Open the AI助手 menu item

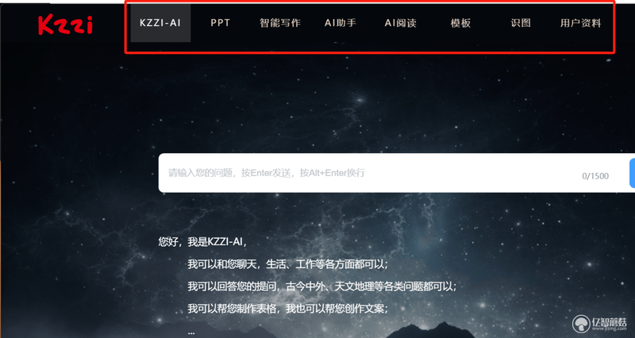point(341,23)
